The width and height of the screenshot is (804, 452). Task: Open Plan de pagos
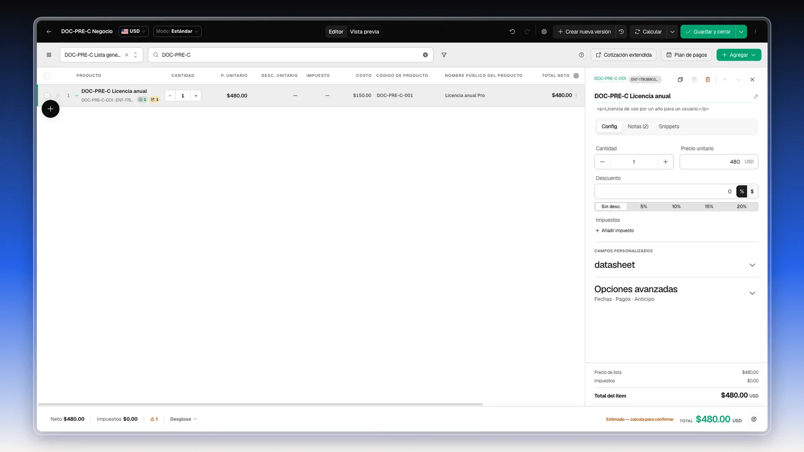(x=686, y=55)
